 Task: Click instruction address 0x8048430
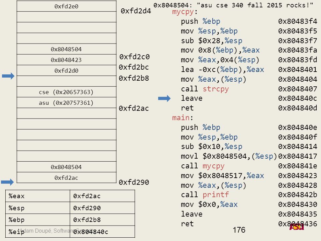(298, 204)
